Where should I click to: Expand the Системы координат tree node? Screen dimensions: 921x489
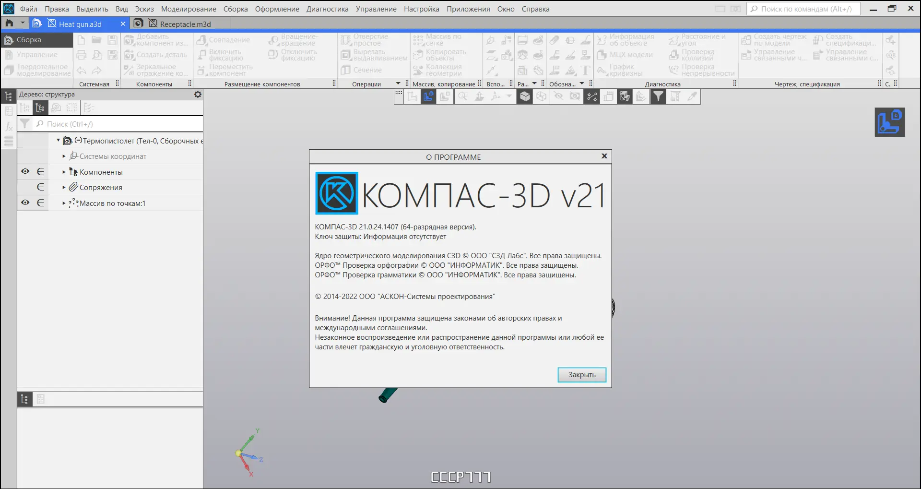[x=64, y=156]
